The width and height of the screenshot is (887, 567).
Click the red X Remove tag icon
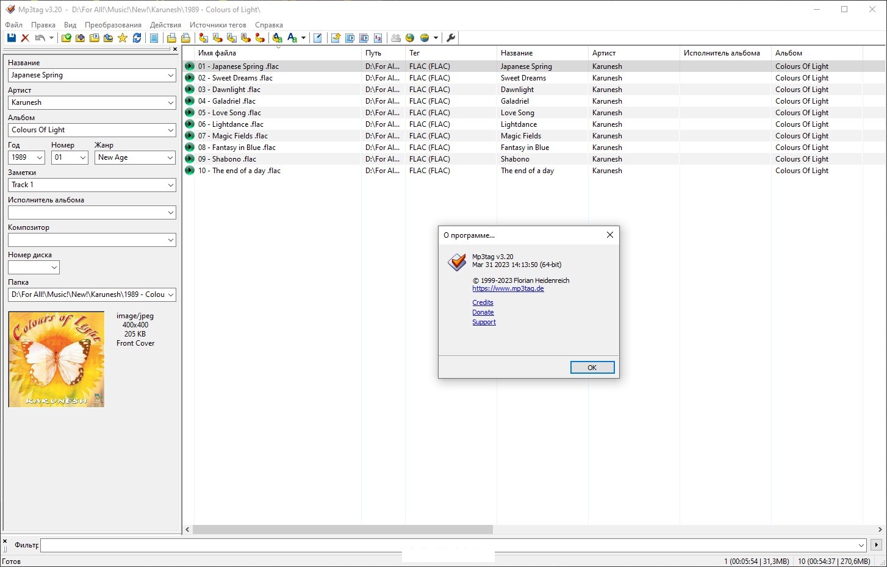[x=25, y=38]
